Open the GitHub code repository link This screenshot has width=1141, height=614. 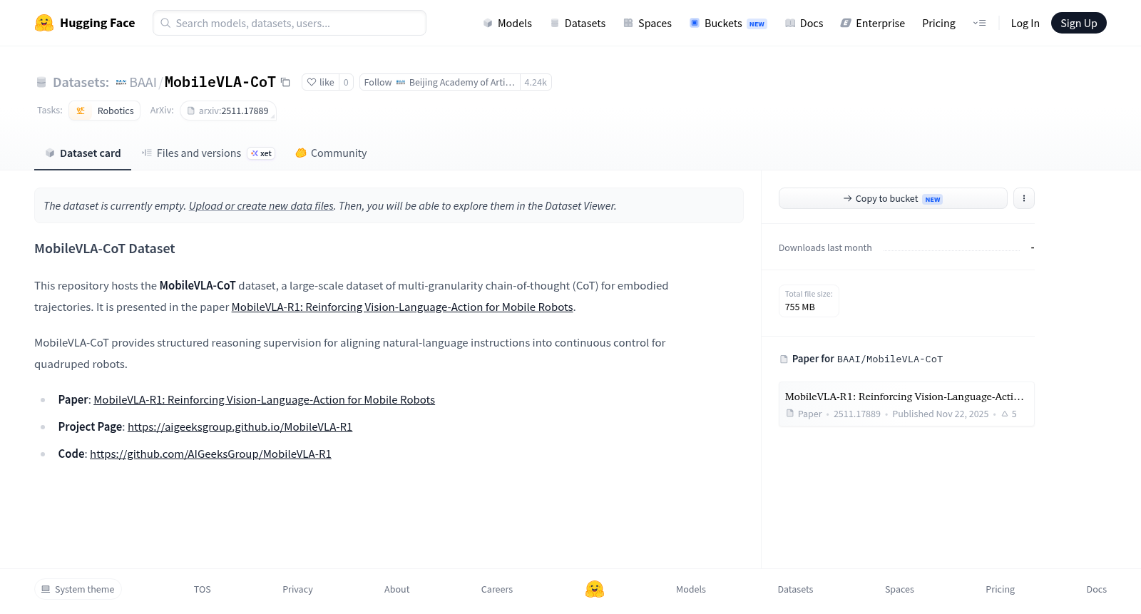(x=210, y=454)
